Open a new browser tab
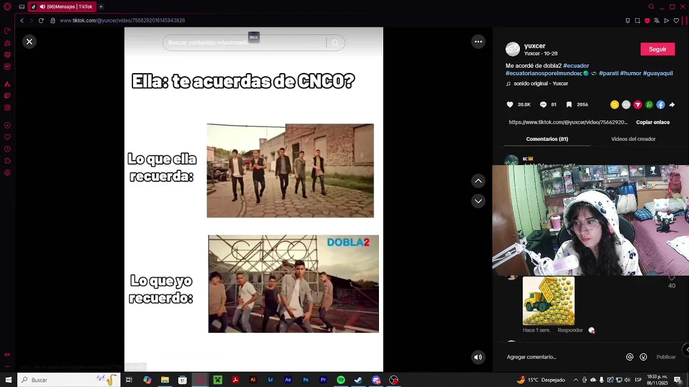 tap(101, 6)
